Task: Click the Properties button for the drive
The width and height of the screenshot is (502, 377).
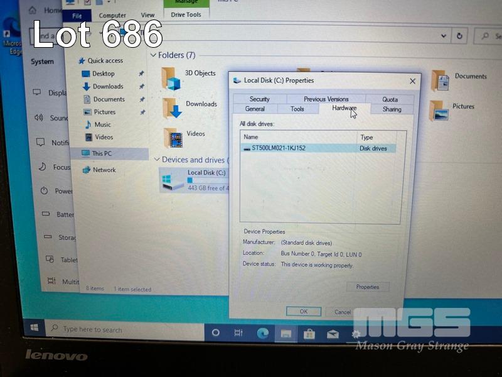Action: coord(367,287)
